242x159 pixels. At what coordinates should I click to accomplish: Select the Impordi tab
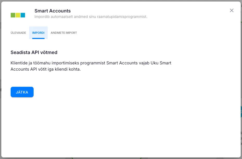38,33
